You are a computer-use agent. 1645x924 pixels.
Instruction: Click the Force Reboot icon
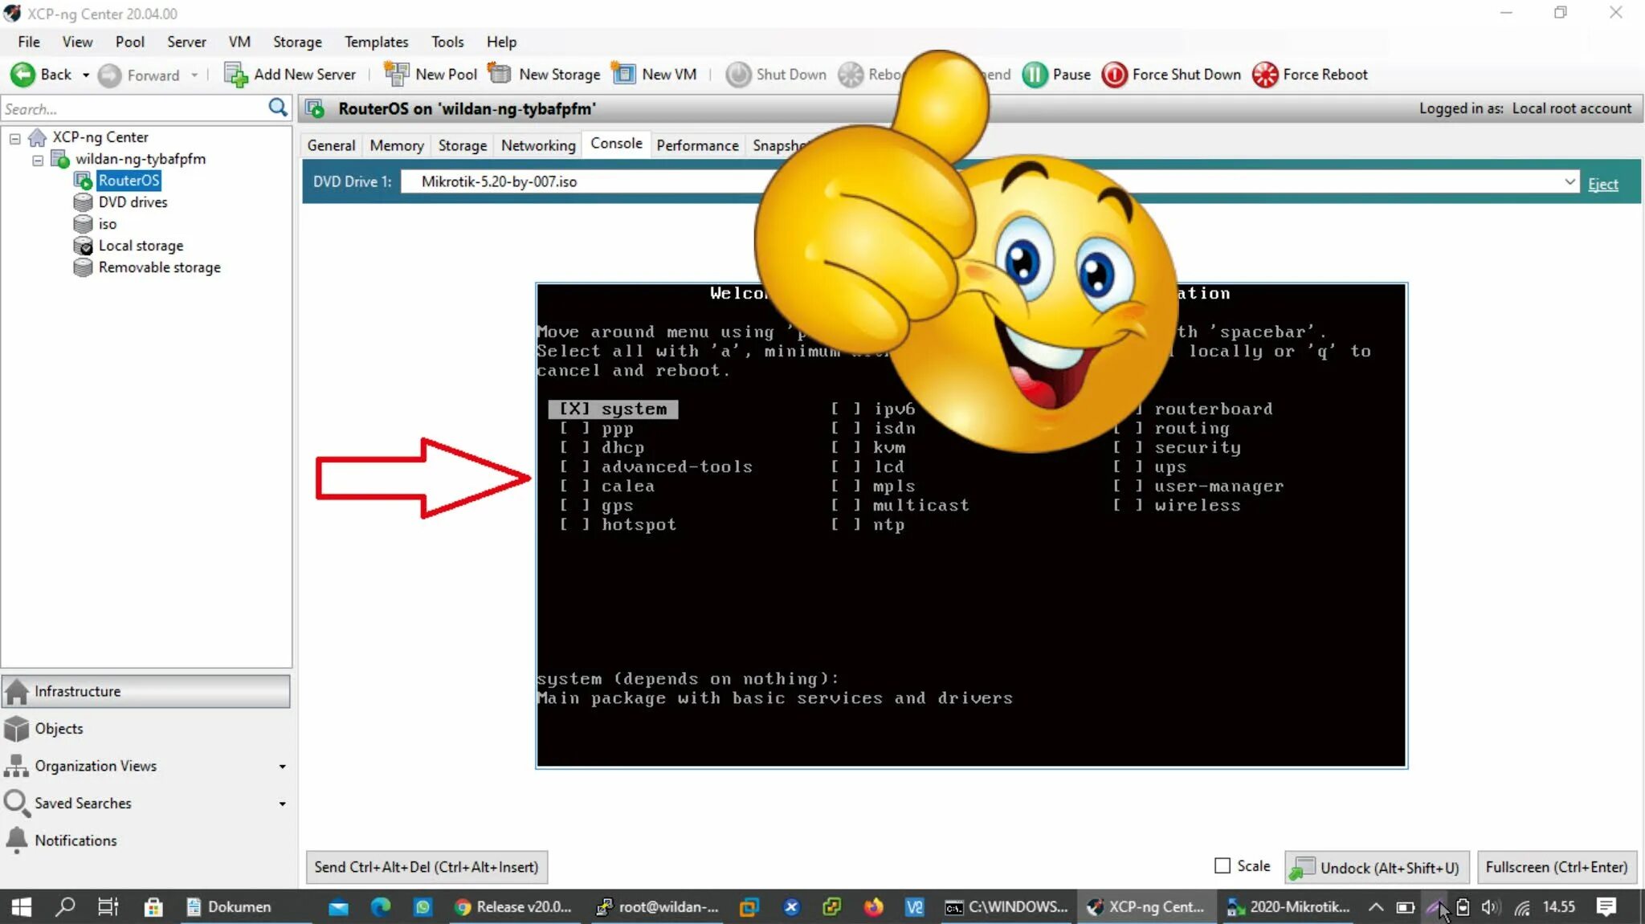pos(1264,75)
